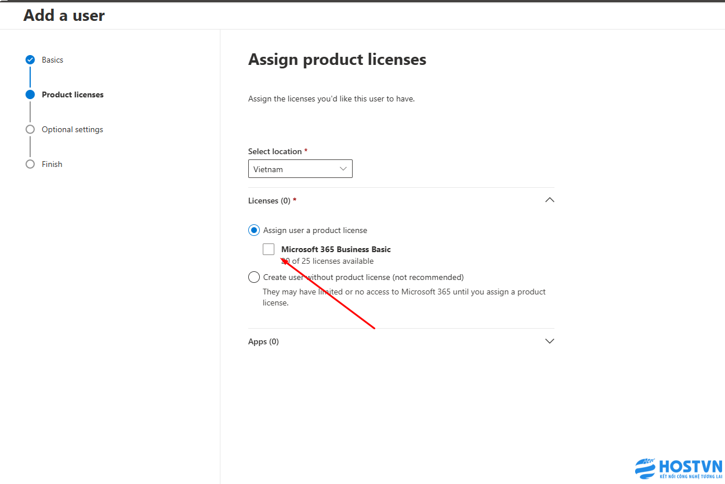Collapse Licenses section with the up chevron
Screen dimensions: 725x484
coord(550,200)
